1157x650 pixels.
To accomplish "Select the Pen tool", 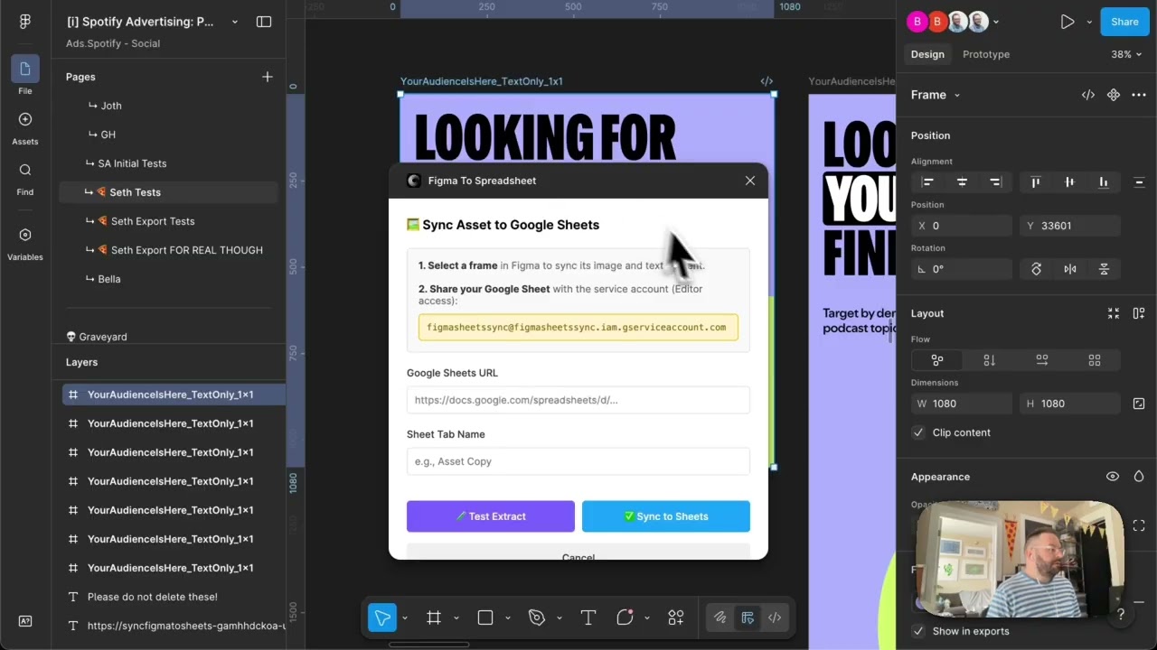I will [537, 617].
